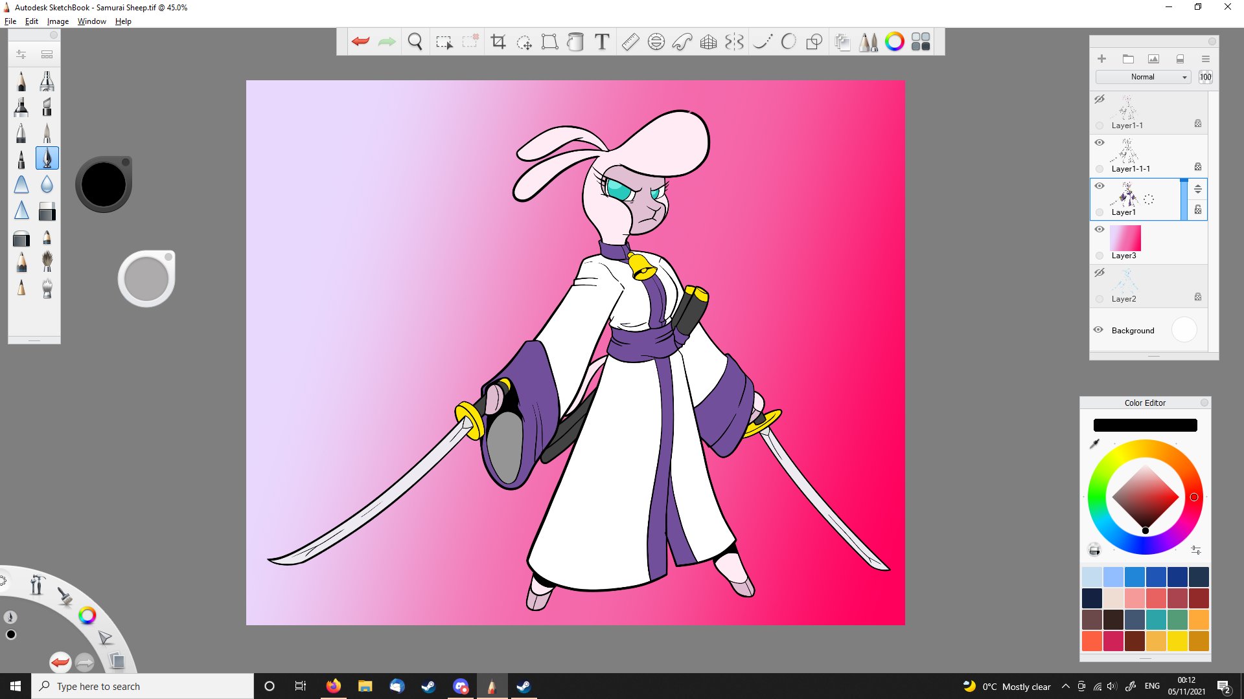The image size is (1244, 699).
Task: Click the layer opacity 100 field
Action: click(x=1205, y=77)
